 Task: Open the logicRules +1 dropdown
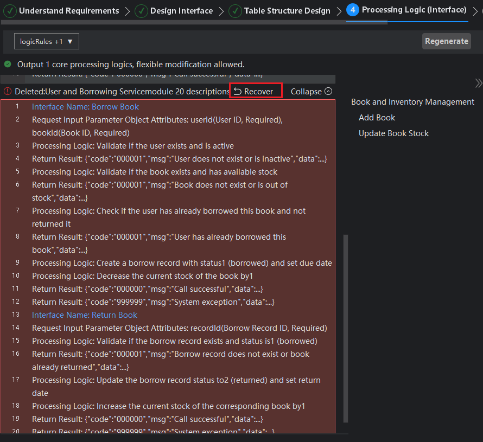point(47,41)
